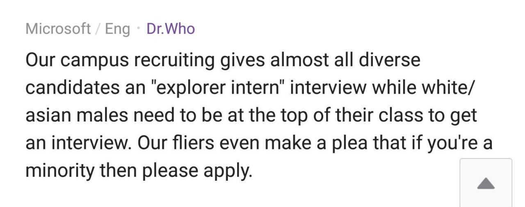Open the Dr.Who user profile

[x=171, y=29]
